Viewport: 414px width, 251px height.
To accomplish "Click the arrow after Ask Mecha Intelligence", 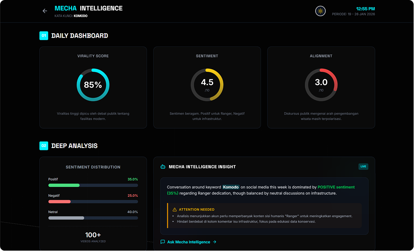I will (x=214, y=242).
